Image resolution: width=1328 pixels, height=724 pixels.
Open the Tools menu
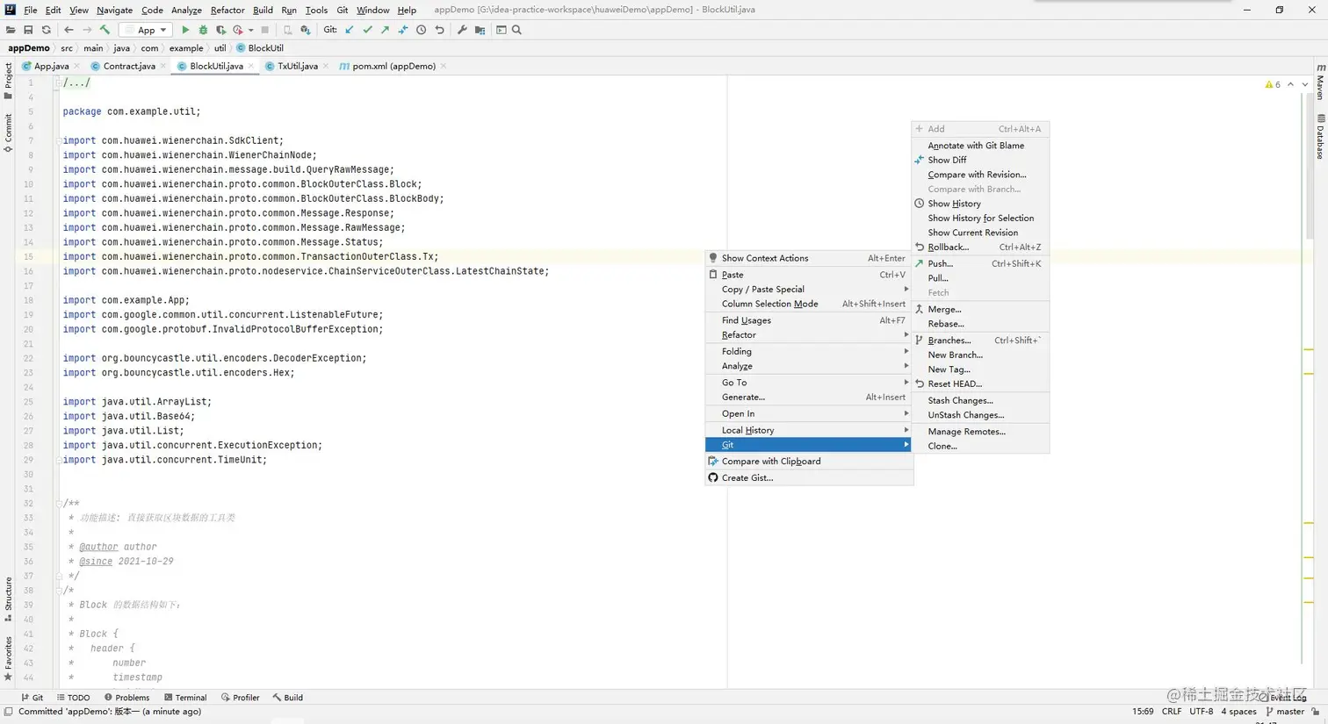[x=316, y=10]
